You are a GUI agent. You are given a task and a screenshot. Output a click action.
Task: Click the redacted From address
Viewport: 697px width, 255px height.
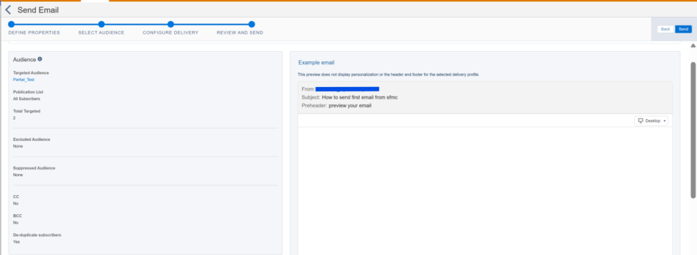click(x=347, y=89)
